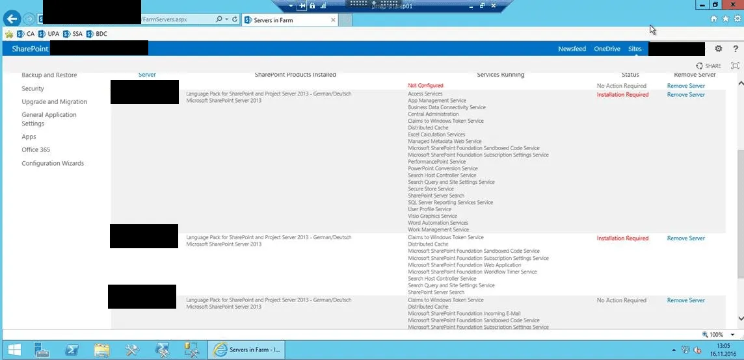Select the Servers in Farm browser tab
This screenshot has height=360, width=744.
click(290, 20)
